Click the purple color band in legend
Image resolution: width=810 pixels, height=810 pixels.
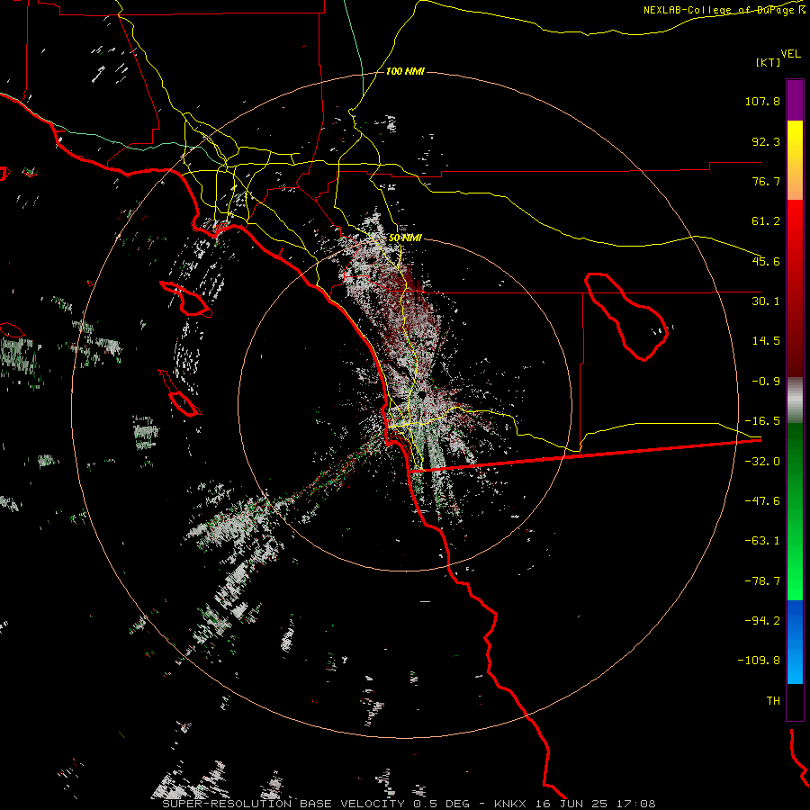(795, 100)
